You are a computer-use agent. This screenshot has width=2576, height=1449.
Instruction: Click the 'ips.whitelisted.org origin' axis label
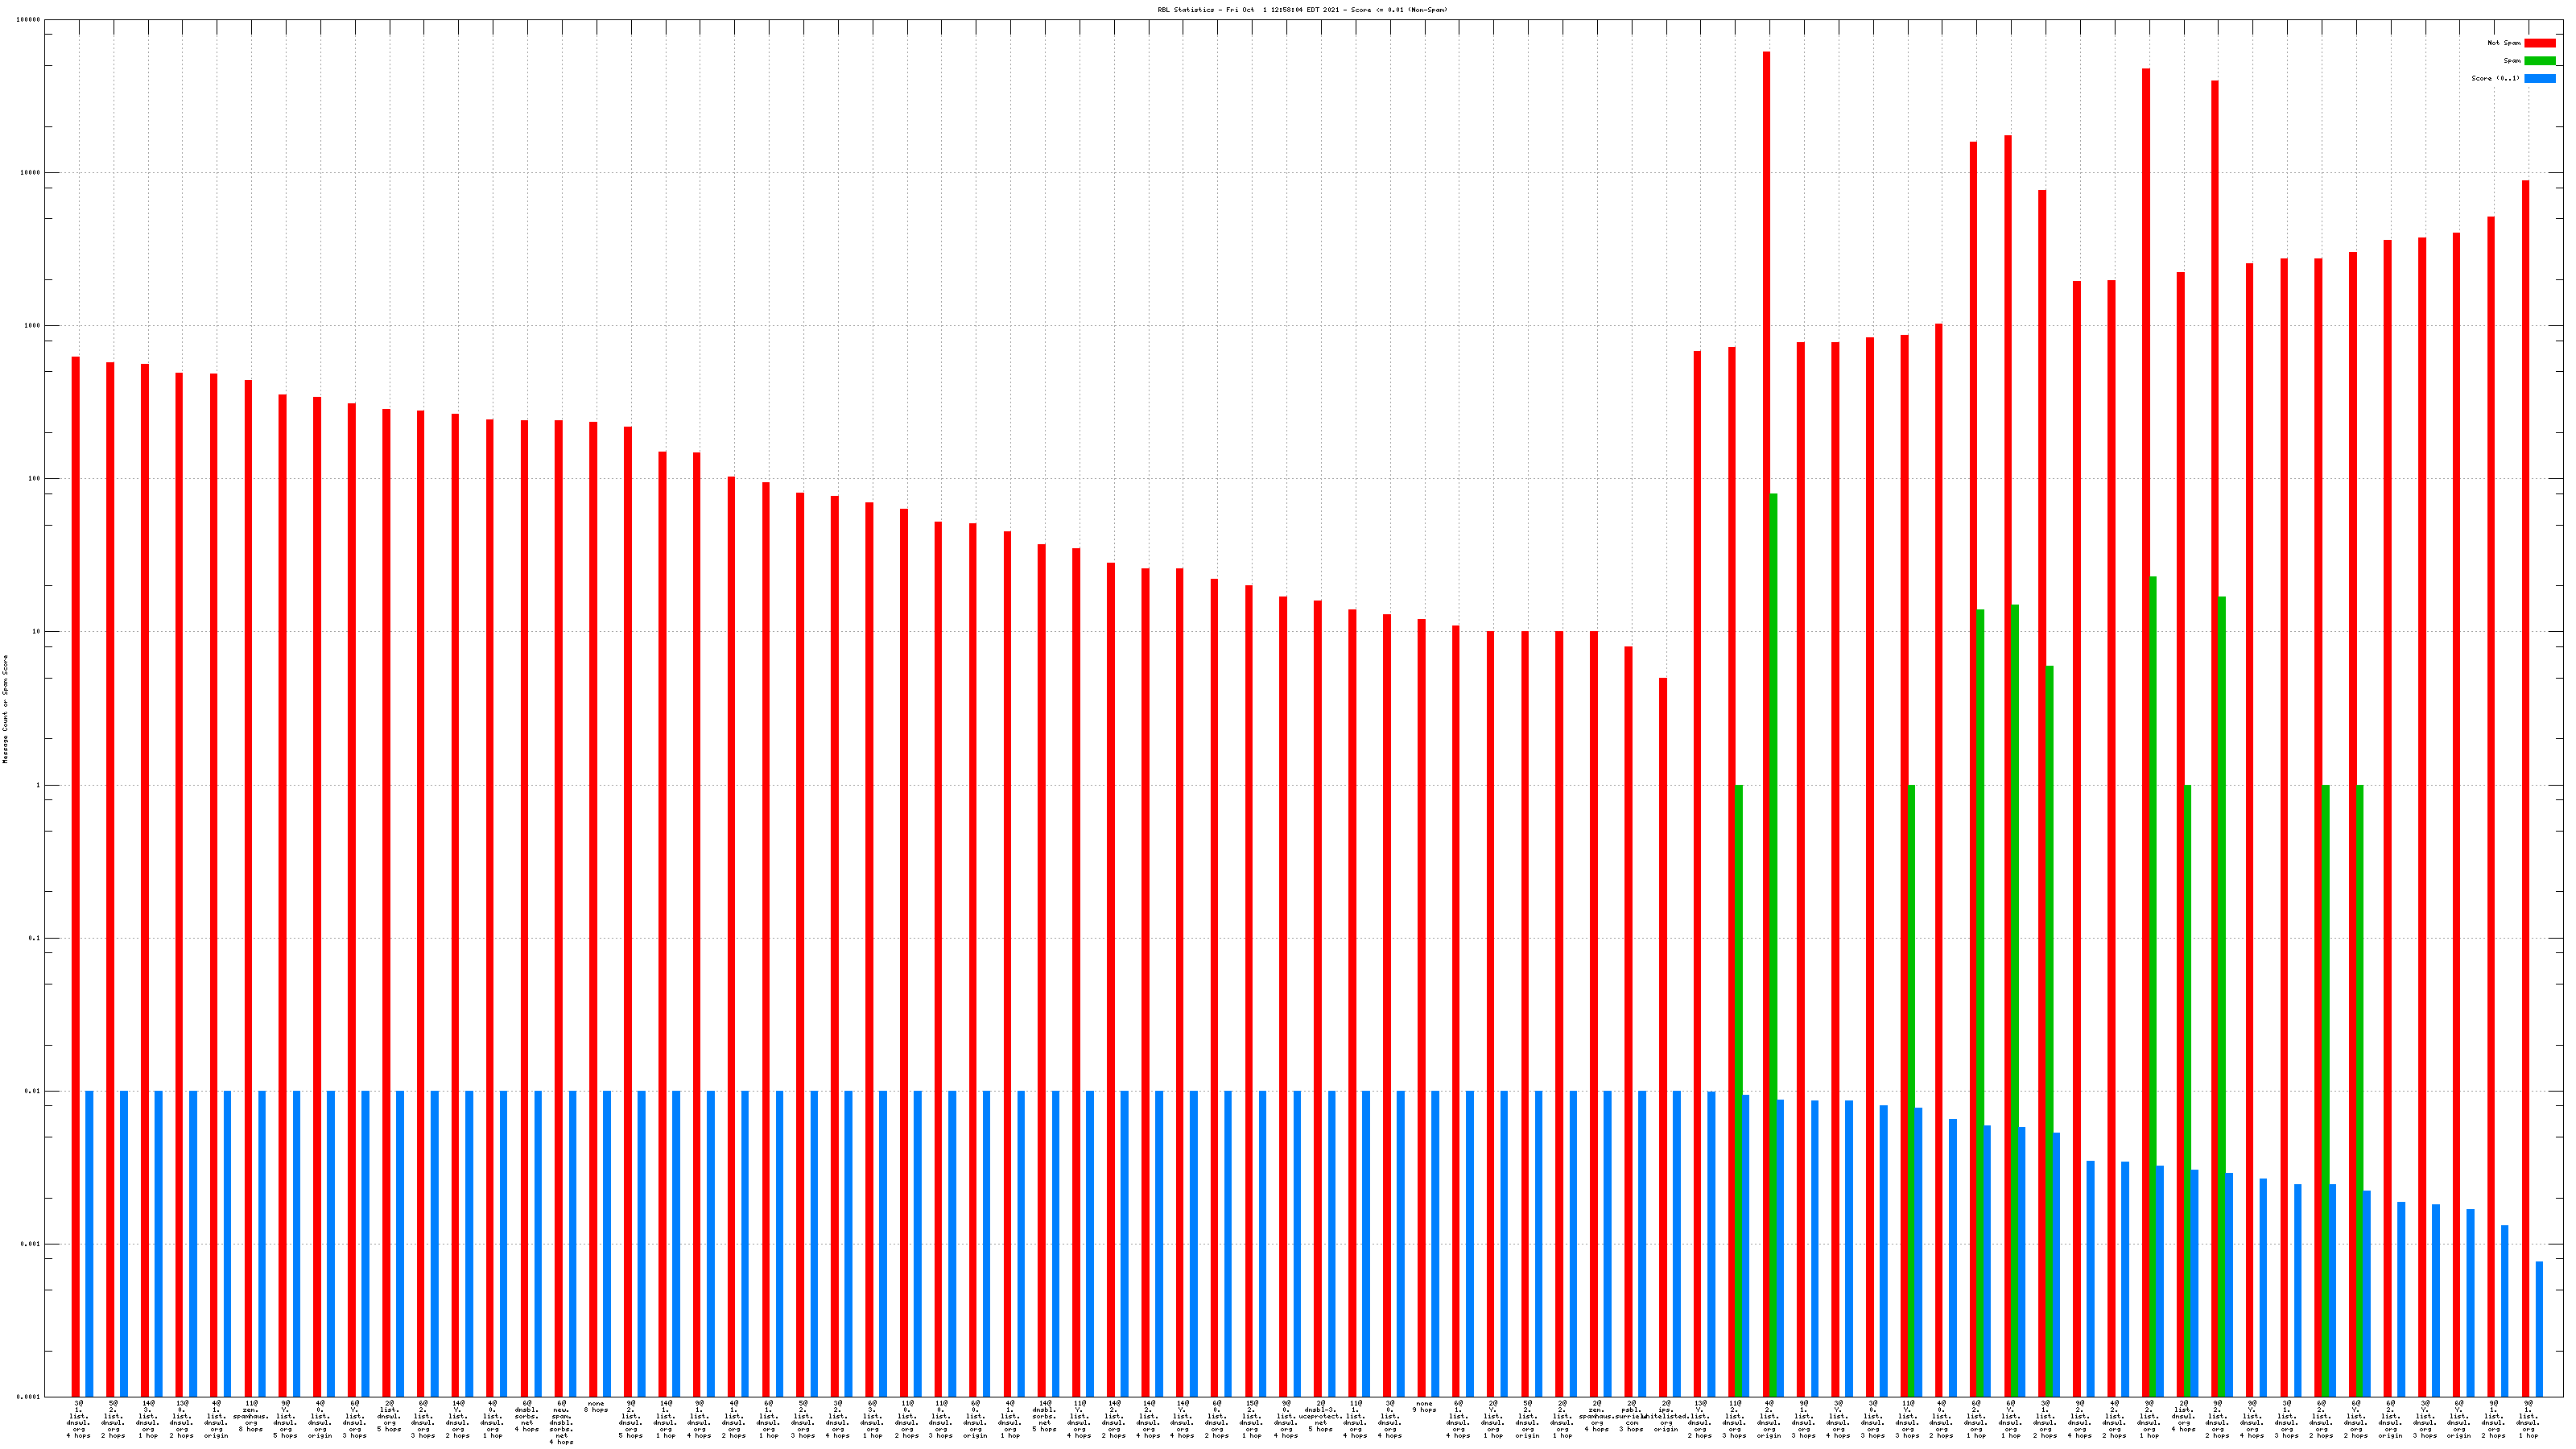(1665, 1416)
